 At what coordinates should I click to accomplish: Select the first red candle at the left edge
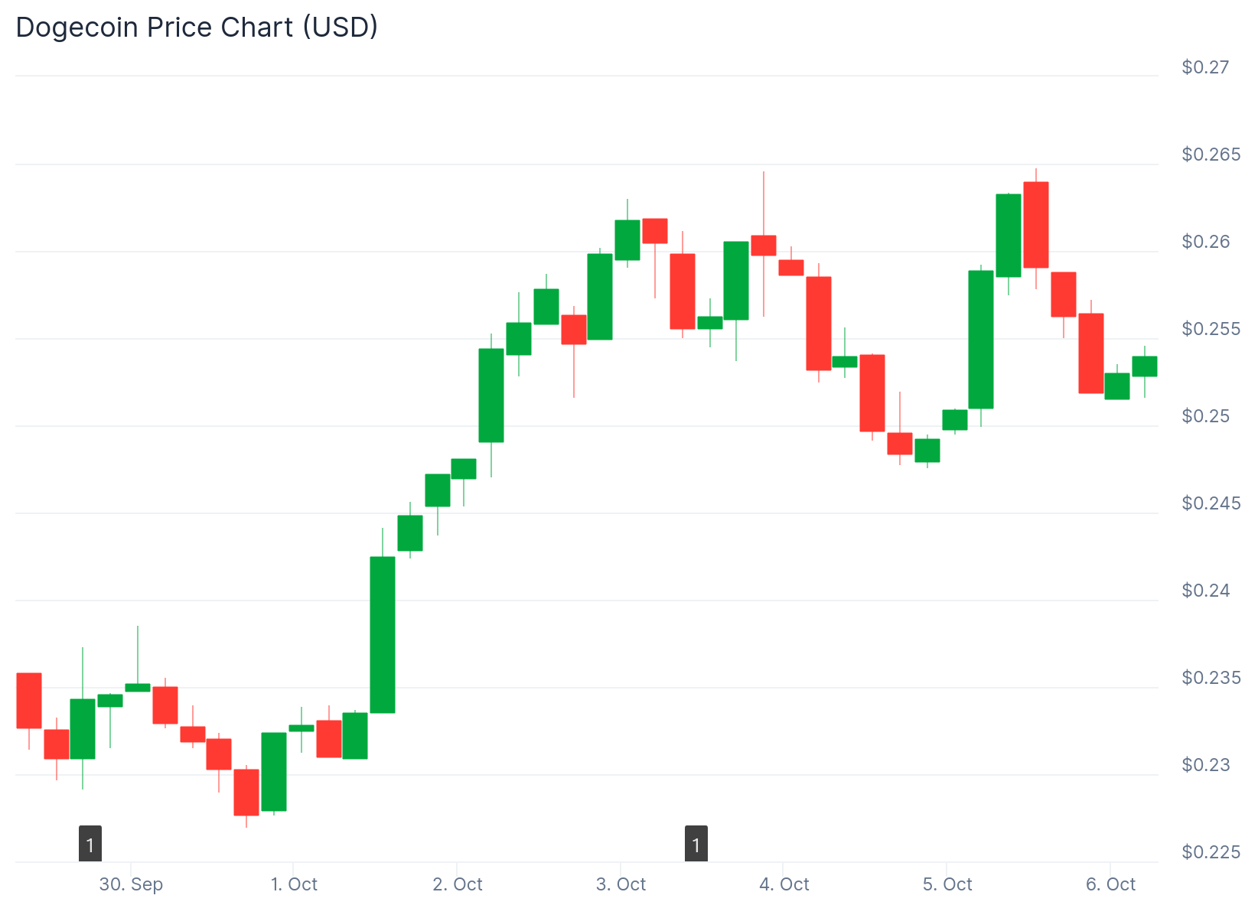coord(29,701)
